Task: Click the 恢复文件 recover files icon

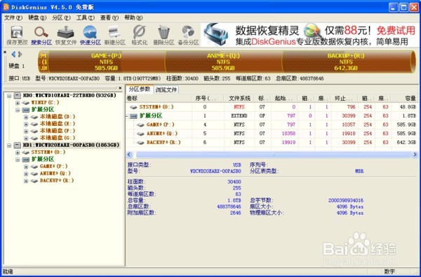Action: pyautogui.click(x=66, y=35)
